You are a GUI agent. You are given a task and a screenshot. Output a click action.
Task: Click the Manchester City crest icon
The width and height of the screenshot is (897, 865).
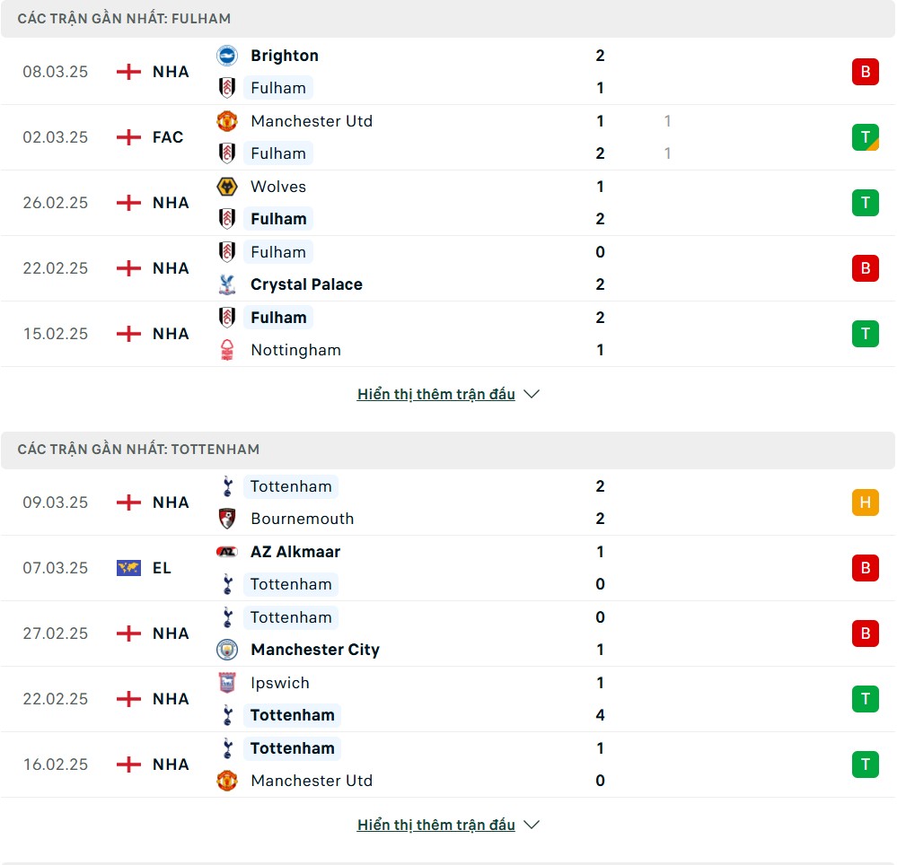pyautogui.click(x=227, y=650)
